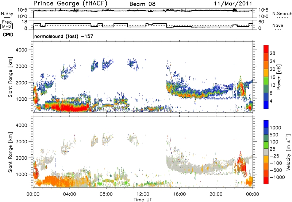This screenshot has width=292, height=202.
Task: Click the 'N.Sky' axis label
Action: click(x=7, y=13)
